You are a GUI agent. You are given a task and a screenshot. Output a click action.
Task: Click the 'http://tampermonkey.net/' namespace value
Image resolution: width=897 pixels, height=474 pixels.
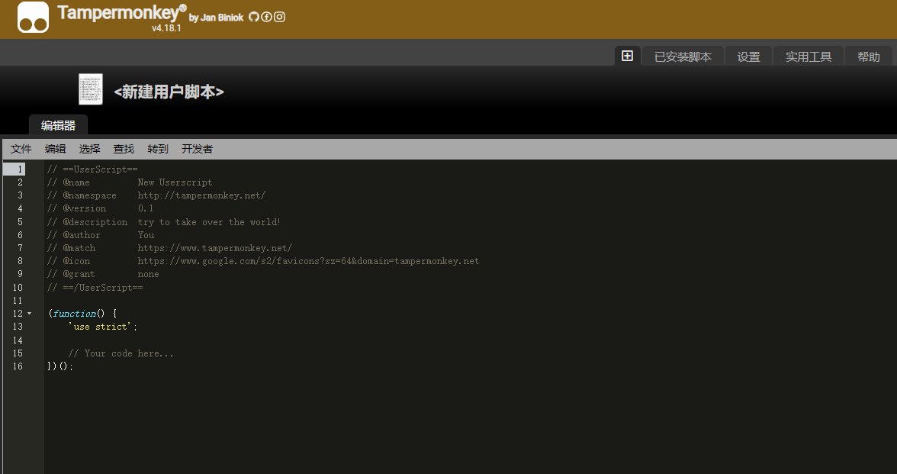click(201, 195)
